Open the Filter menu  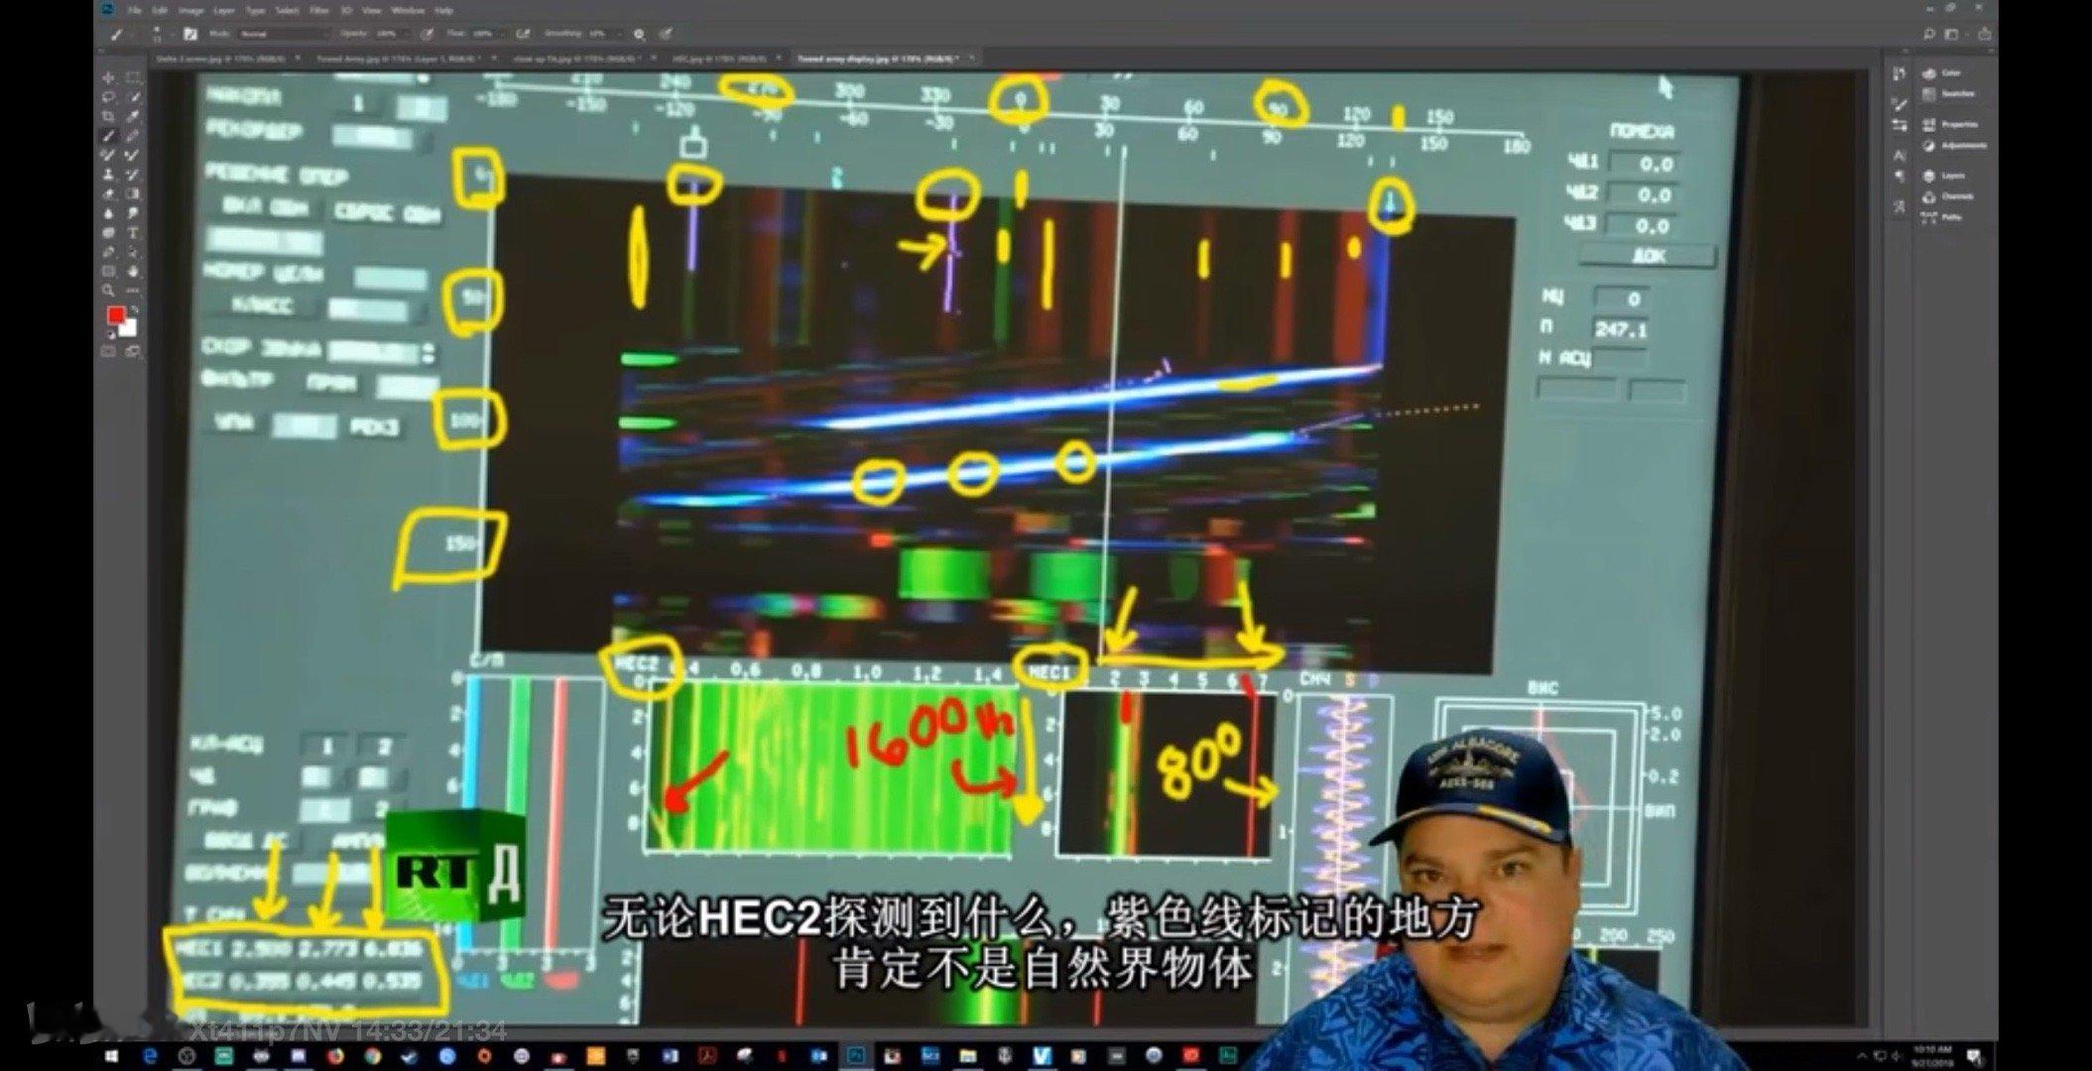[318, 11]
